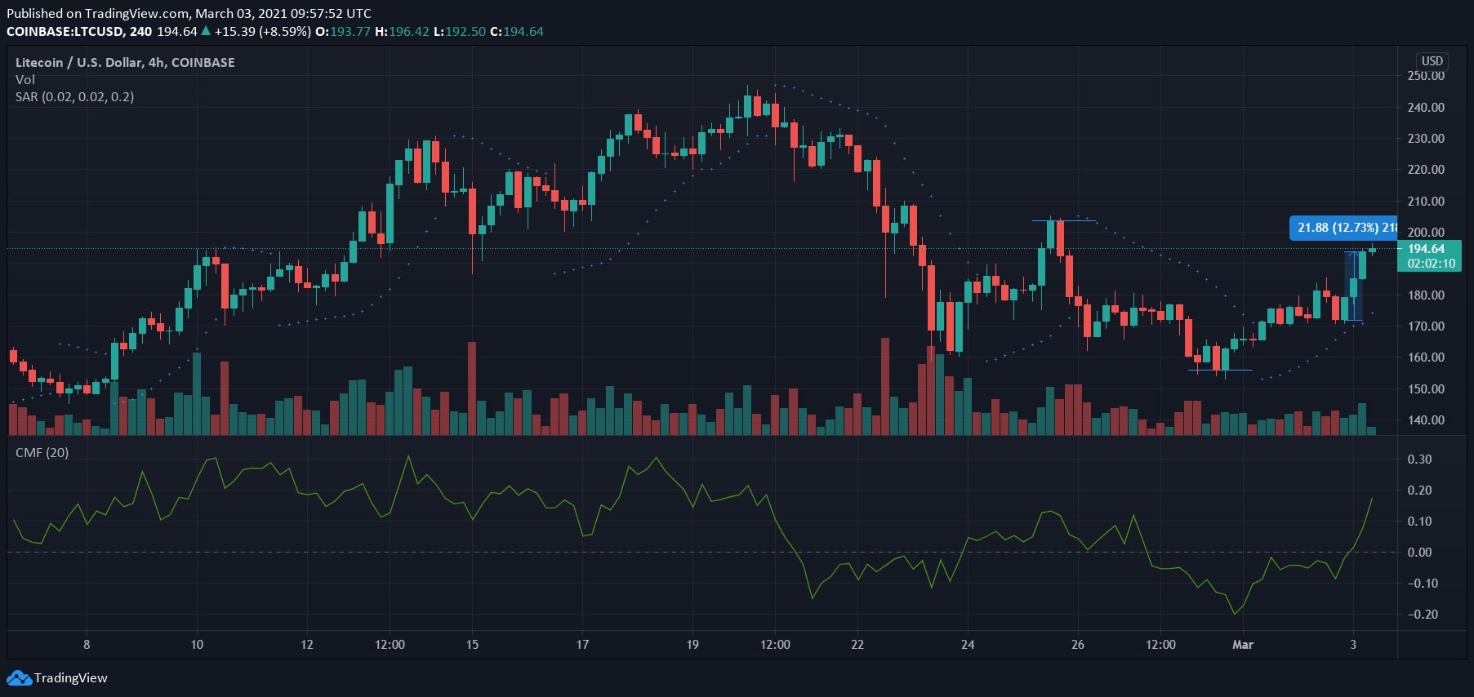Image resolution: width=1474 pixels, height=697 pixels.
Task: Click the Mar month label on time axis
Action: 1243,644
